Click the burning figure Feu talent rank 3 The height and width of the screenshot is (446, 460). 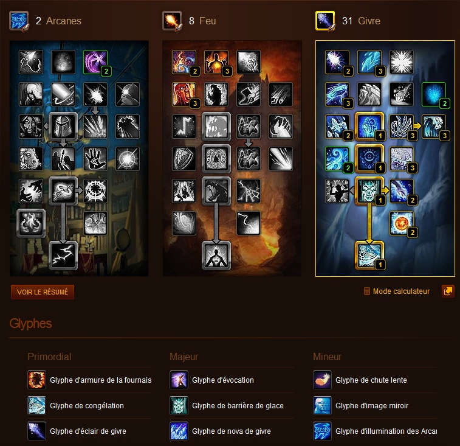tap(216, 62)
